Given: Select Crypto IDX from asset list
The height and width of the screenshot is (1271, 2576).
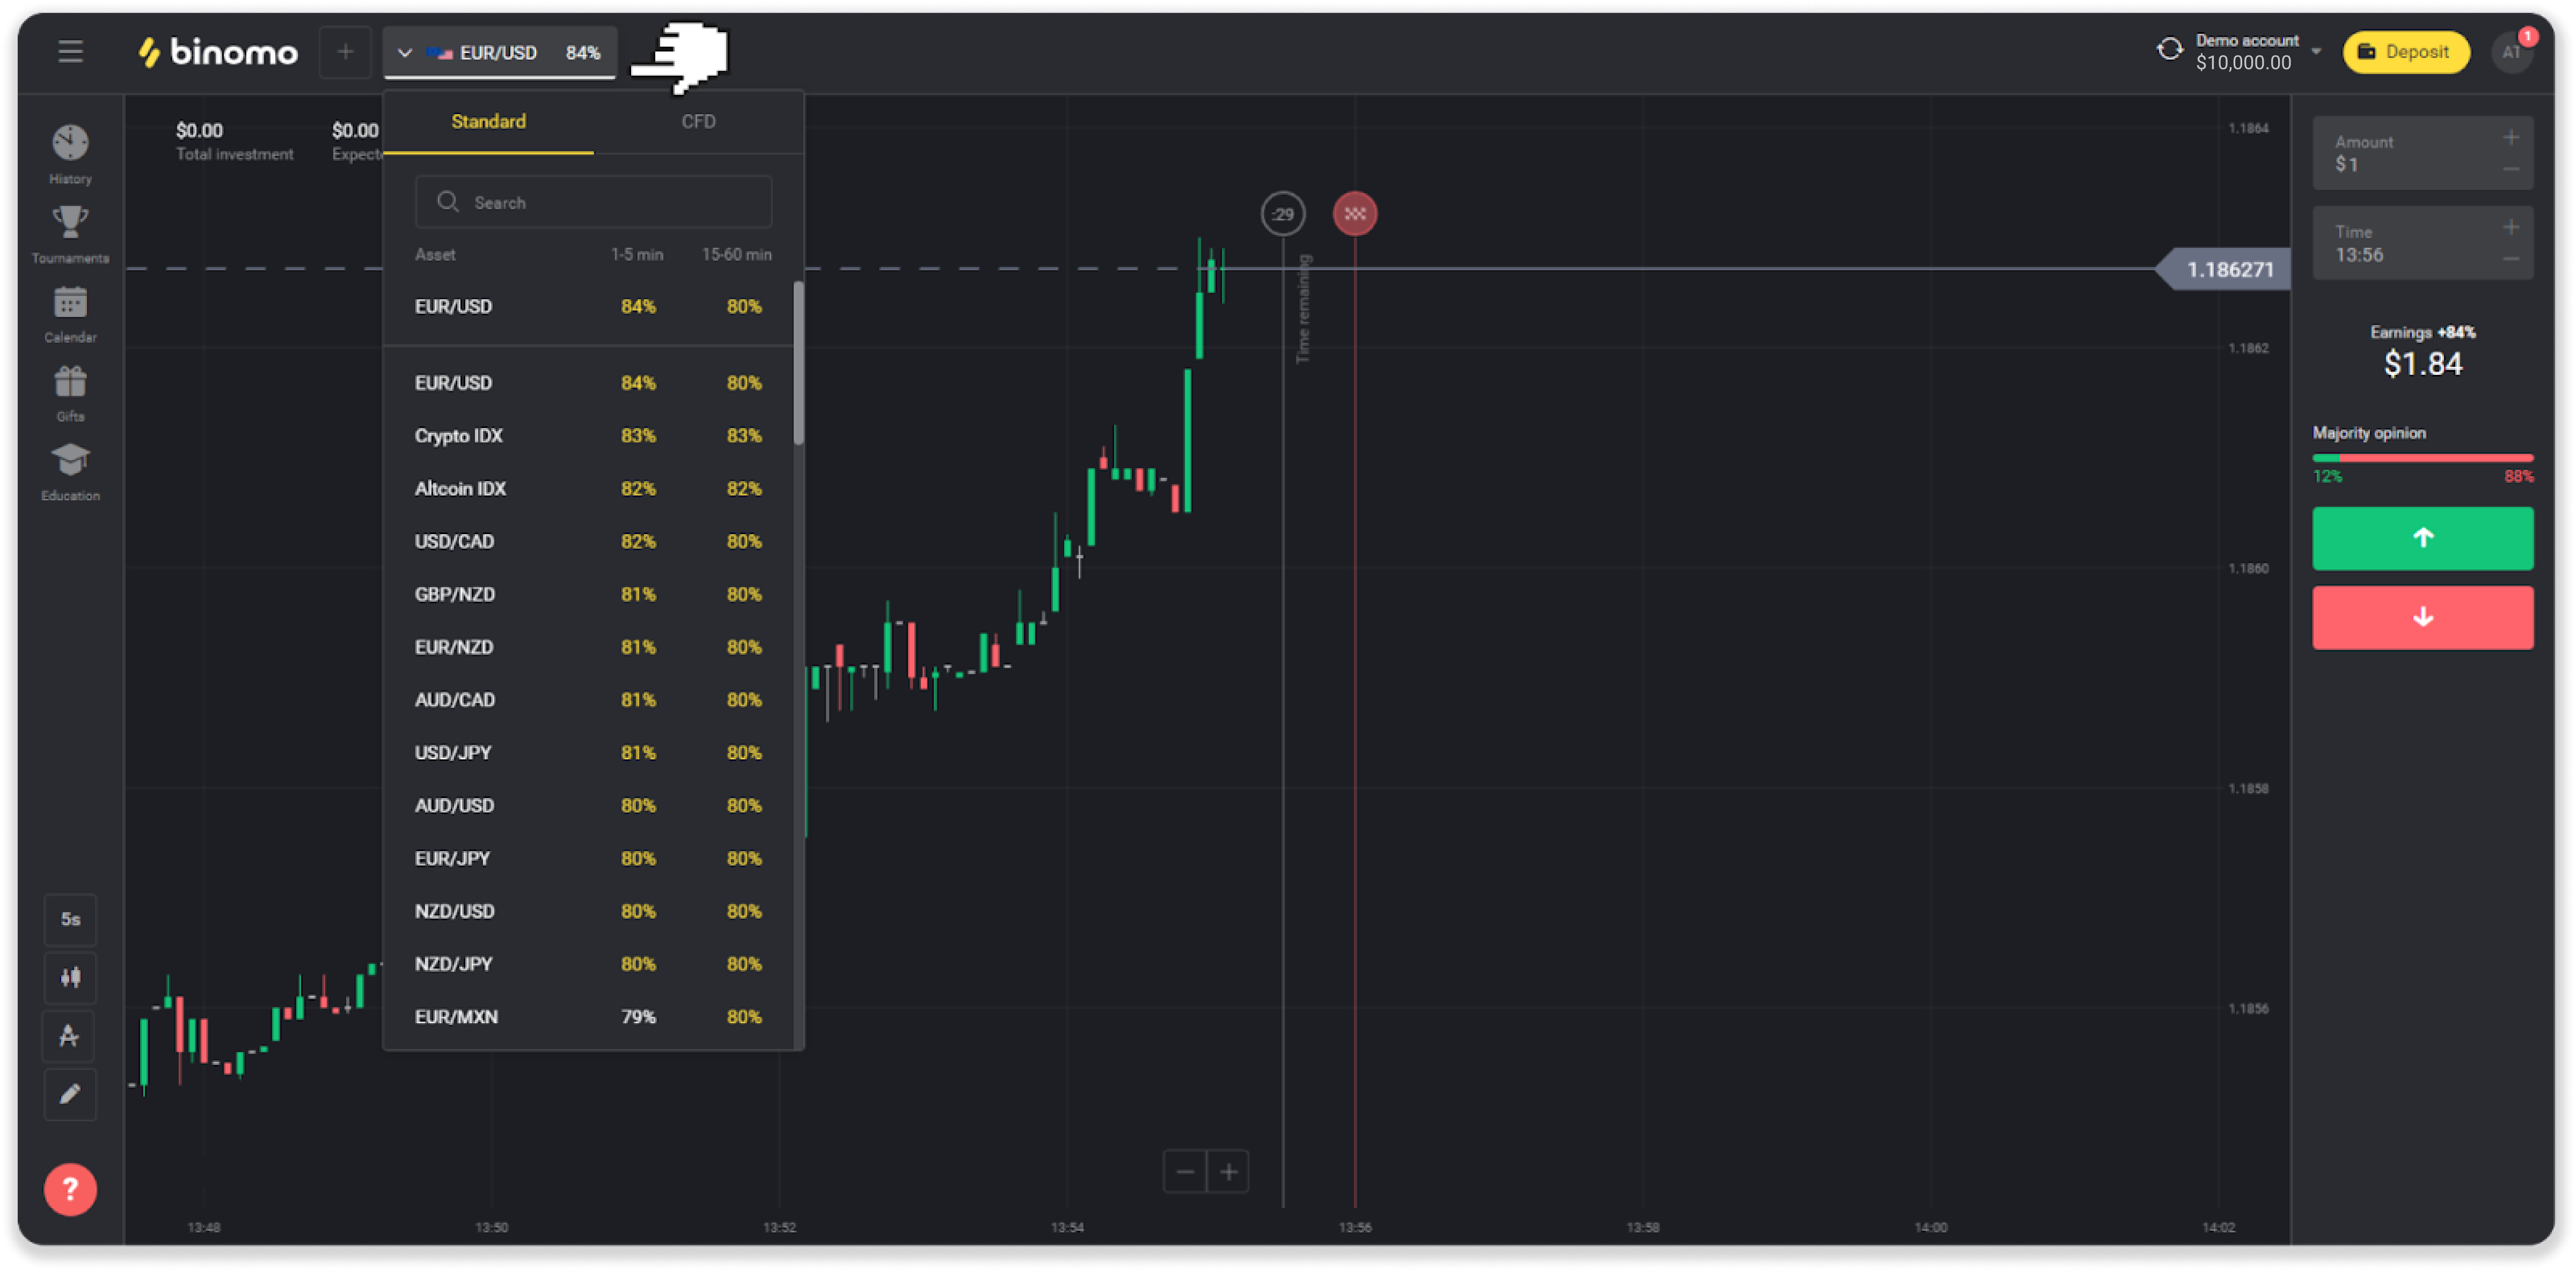Looking at the screenshot, I should pos(459,435).
